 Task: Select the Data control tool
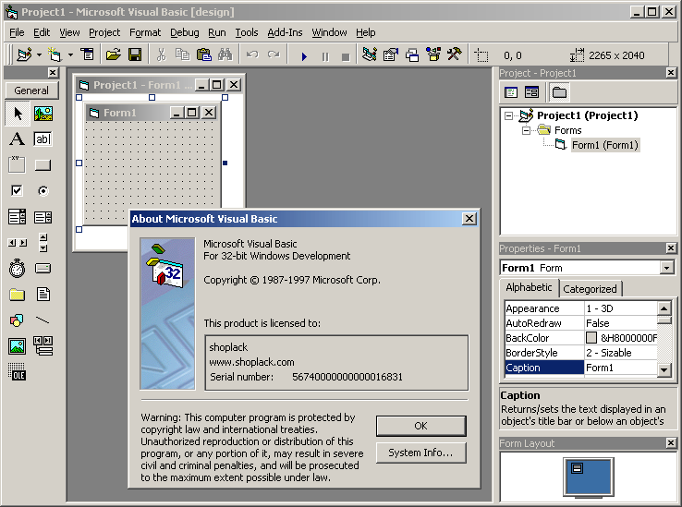(43, 346)
